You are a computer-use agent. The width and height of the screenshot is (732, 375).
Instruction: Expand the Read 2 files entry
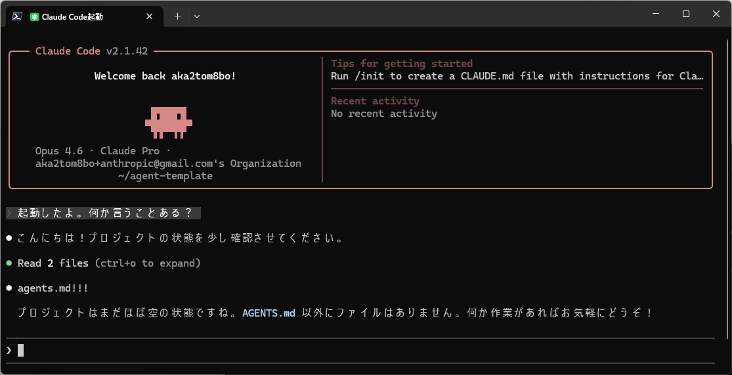click(x=109, y=263)
